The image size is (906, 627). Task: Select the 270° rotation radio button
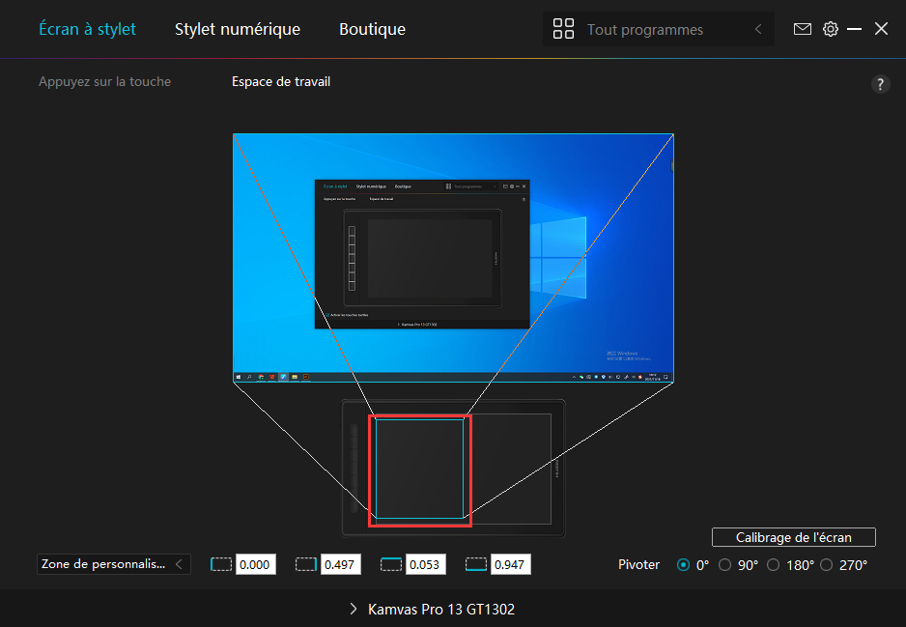coord(826,565)
